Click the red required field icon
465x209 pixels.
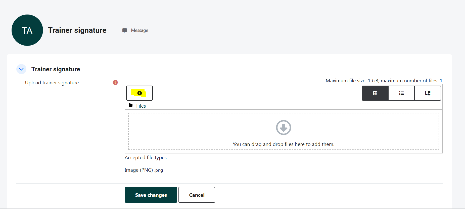(115, 83)
